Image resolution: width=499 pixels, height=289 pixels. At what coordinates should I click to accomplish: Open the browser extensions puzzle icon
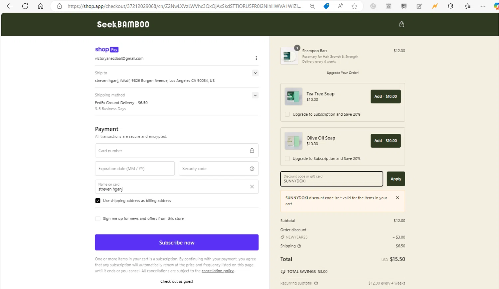450,6
